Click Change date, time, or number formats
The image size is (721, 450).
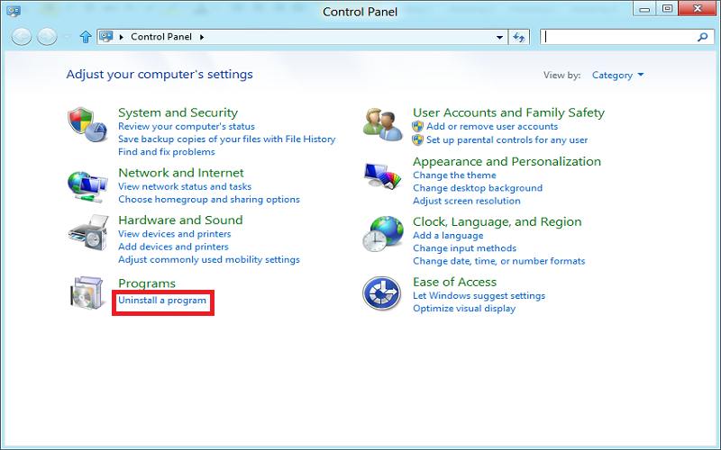499,261
